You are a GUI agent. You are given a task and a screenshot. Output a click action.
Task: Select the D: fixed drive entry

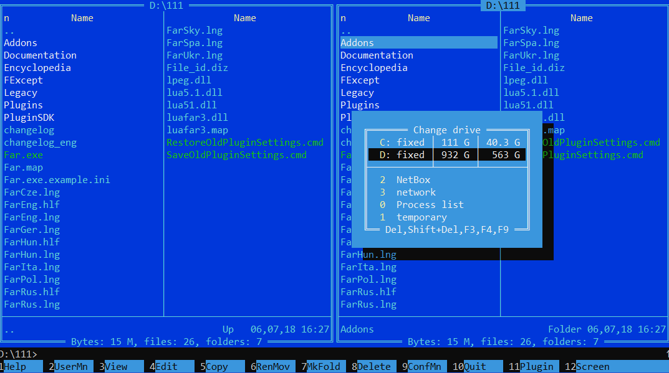pyautogui.click(x=446, y=154)
